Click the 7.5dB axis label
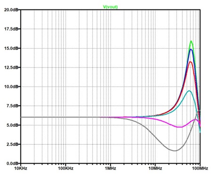The image size is (212, 174). click(12, 106)
